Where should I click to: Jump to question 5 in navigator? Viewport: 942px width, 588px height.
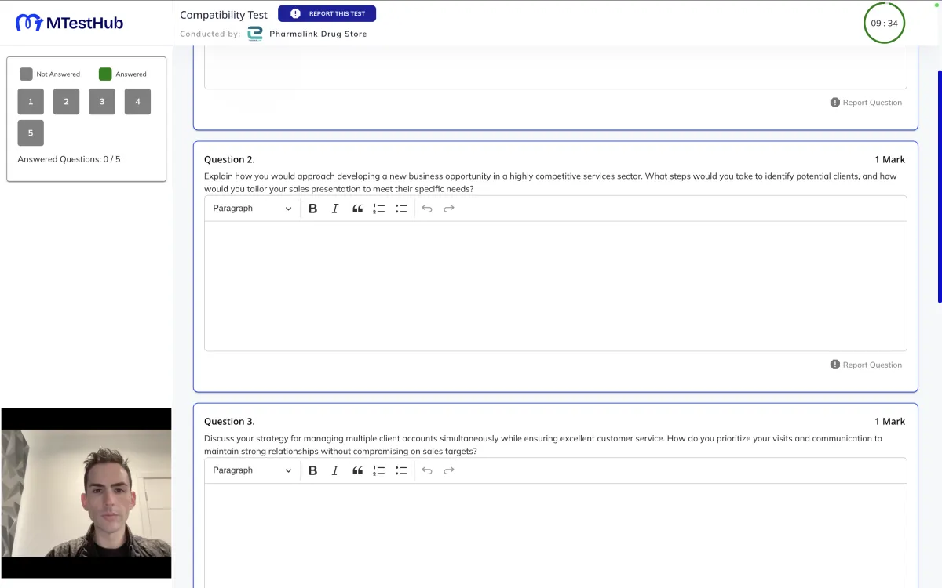[x=31, y=132]
